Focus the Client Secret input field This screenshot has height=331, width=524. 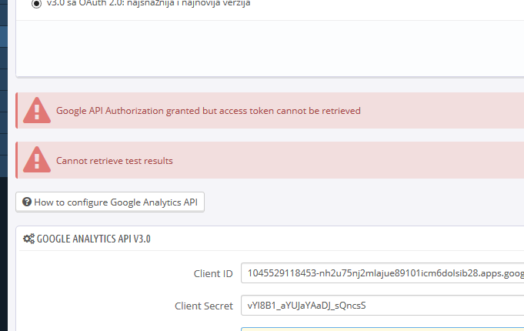382,306
